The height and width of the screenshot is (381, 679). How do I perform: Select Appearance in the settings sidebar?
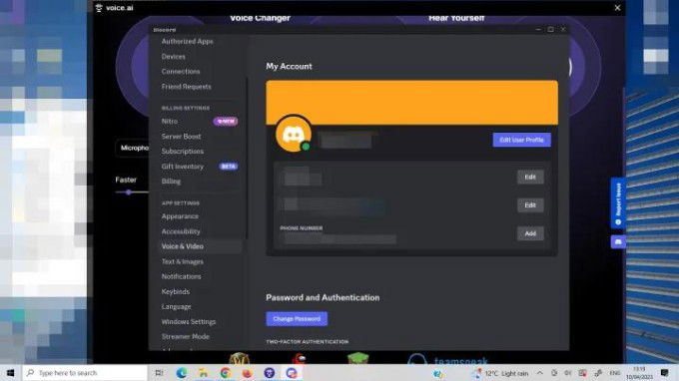point(180,216)
